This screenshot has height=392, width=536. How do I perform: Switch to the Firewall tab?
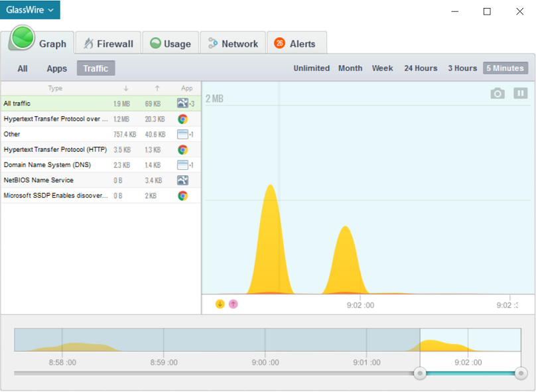108,44
